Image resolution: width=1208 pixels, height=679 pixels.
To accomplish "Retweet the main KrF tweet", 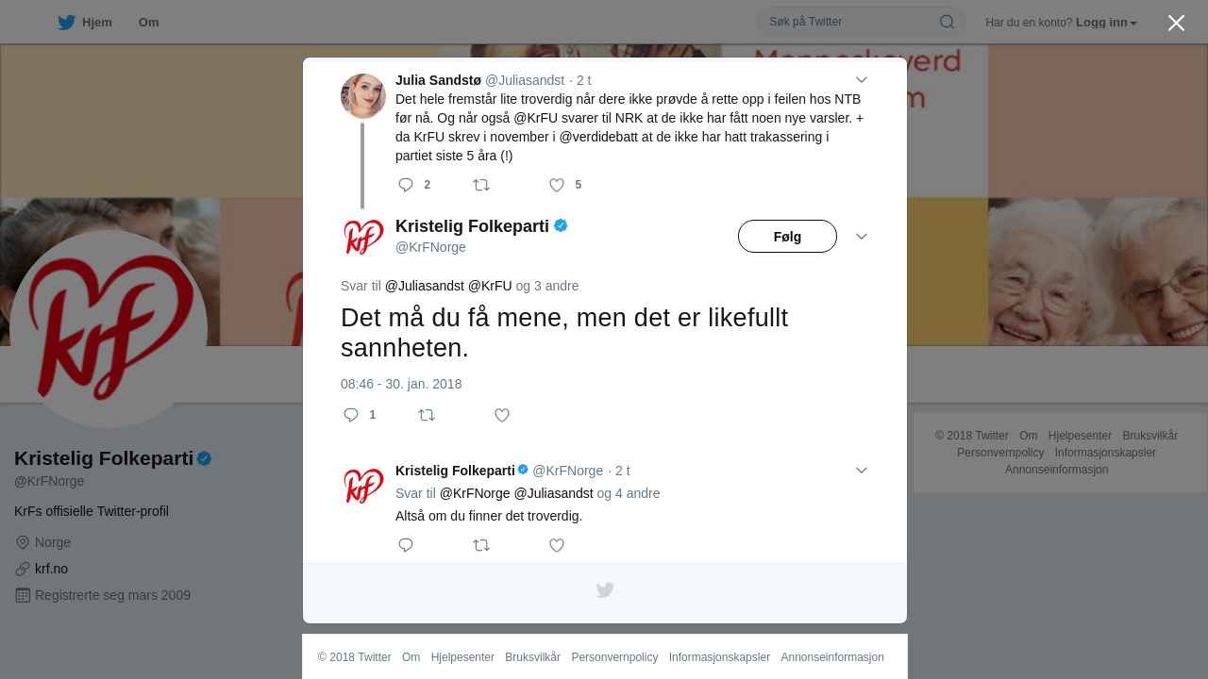I will click(x=427, y=415).
